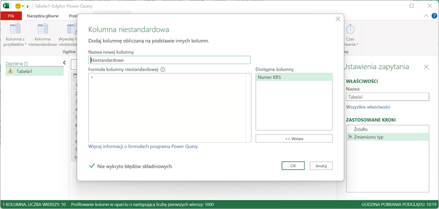Click Anuluj to cancel the dialog

tap(321, 166)
